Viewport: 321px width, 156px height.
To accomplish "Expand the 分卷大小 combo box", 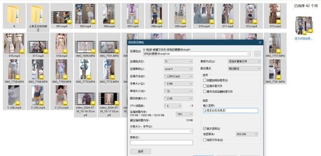I will pos(191,131).
